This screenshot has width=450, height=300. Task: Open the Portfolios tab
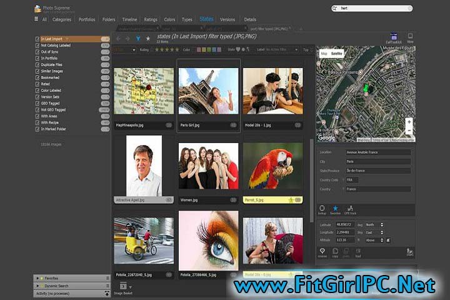tap(87, 19)
